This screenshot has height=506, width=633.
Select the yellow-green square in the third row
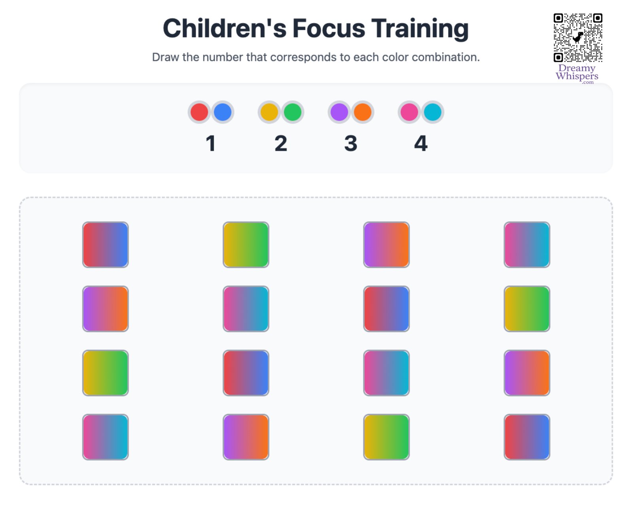click(x=106, y=373)
